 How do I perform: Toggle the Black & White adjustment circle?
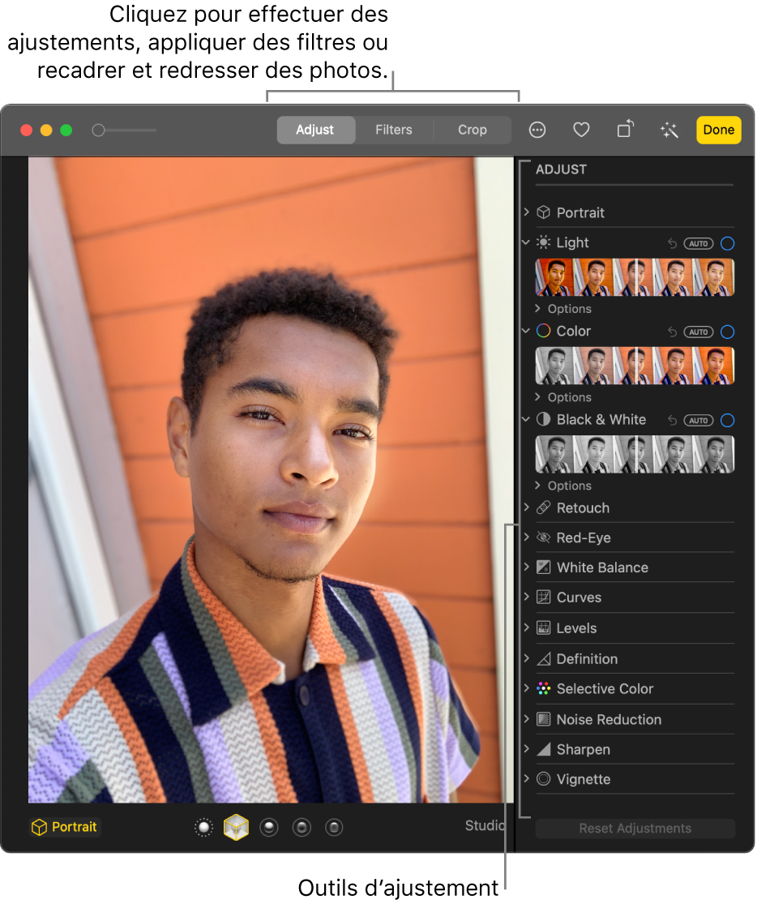coord(728,421)
